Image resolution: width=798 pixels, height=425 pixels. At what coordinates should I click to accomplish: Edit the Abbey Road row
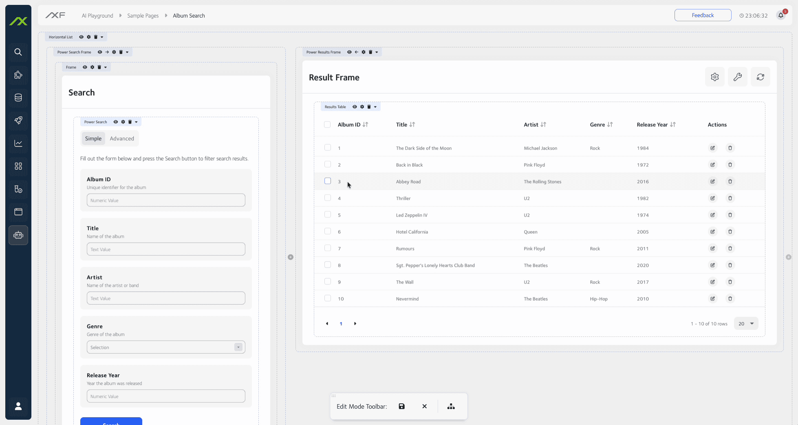tap(712, 182)
